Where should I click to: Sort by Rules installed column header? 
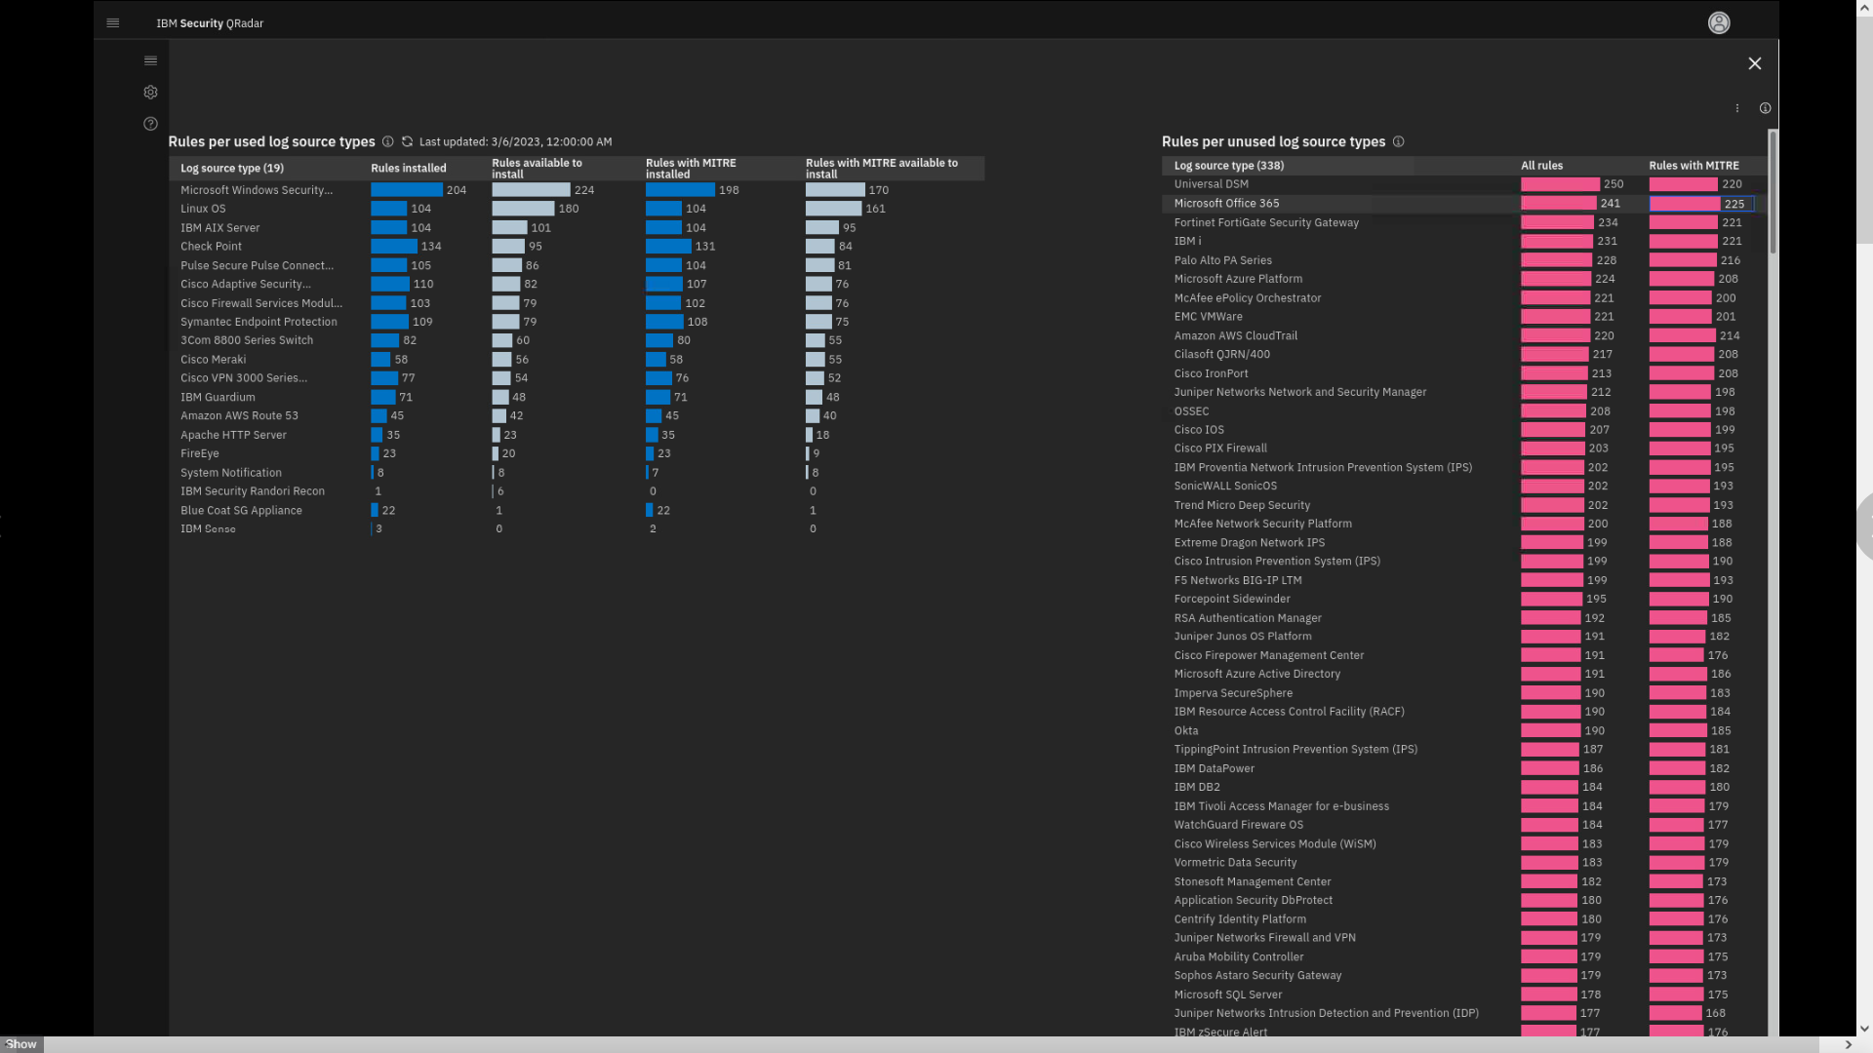pyautogui.click(x=409, y=169)
